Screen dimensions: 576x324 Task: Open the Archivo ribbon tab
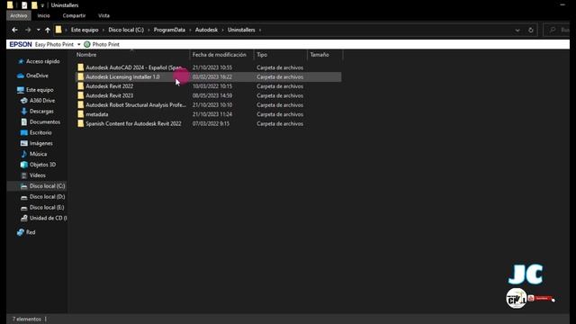(x=18, y=15)
